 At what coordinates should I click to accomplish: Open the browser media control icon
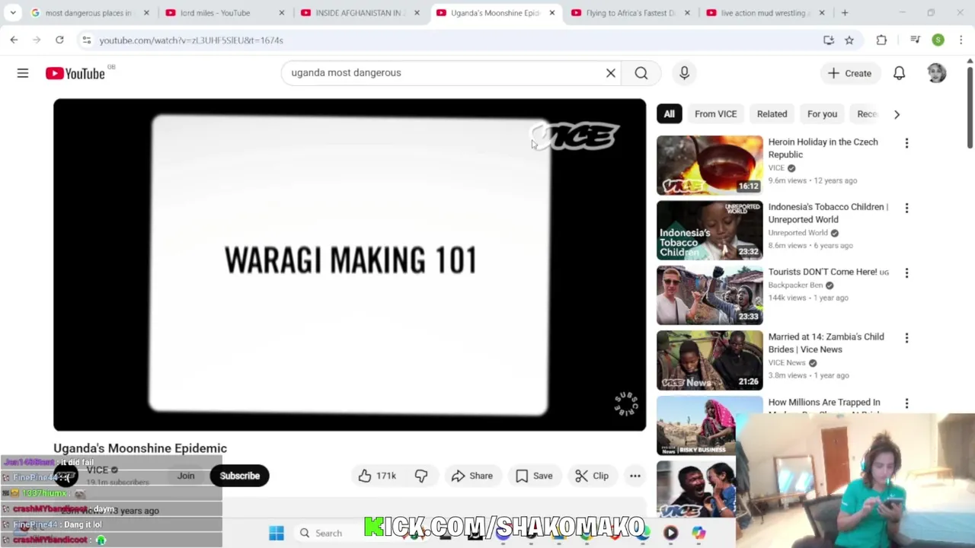(x=916, y=40)
